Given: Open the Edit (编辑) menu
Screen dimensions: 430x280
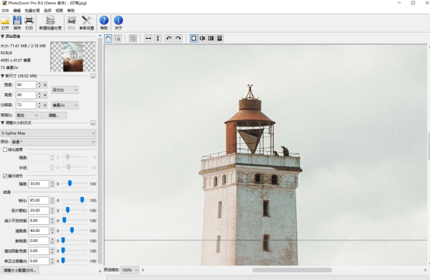Looking at the screenshot, I should pyautogui.click(x=17, y=10).
